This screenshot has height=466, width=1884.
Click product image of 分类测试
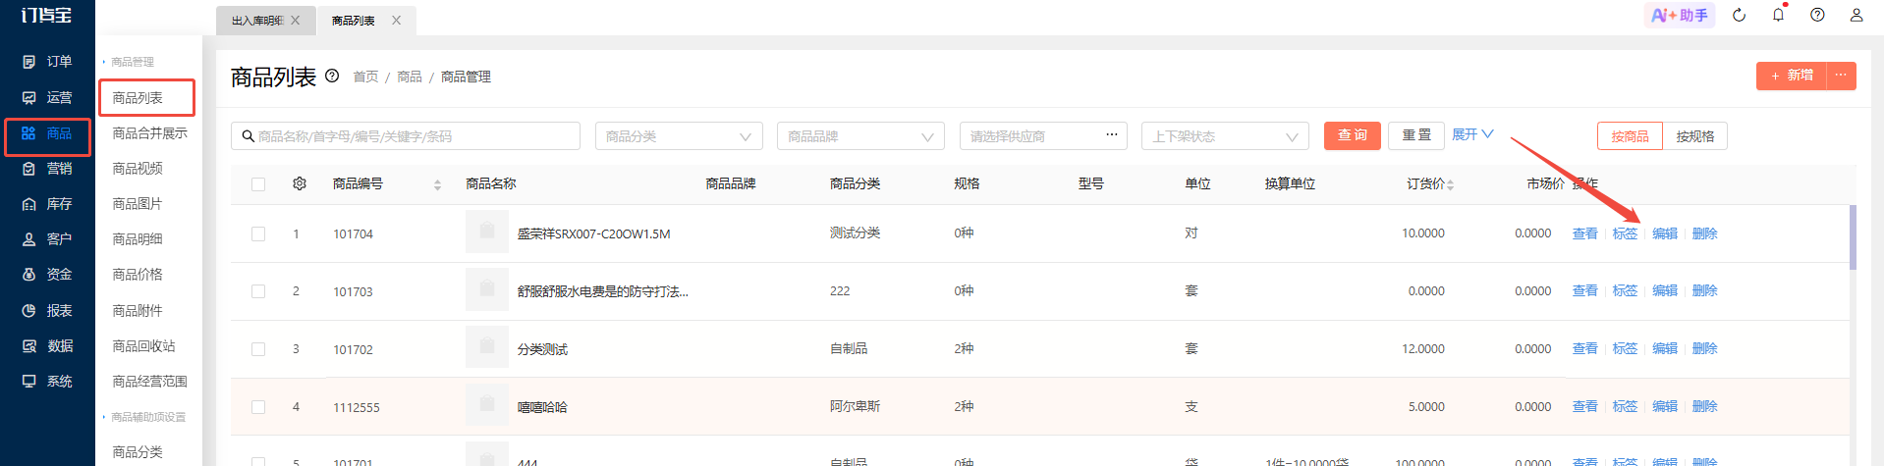click(487, 347)
